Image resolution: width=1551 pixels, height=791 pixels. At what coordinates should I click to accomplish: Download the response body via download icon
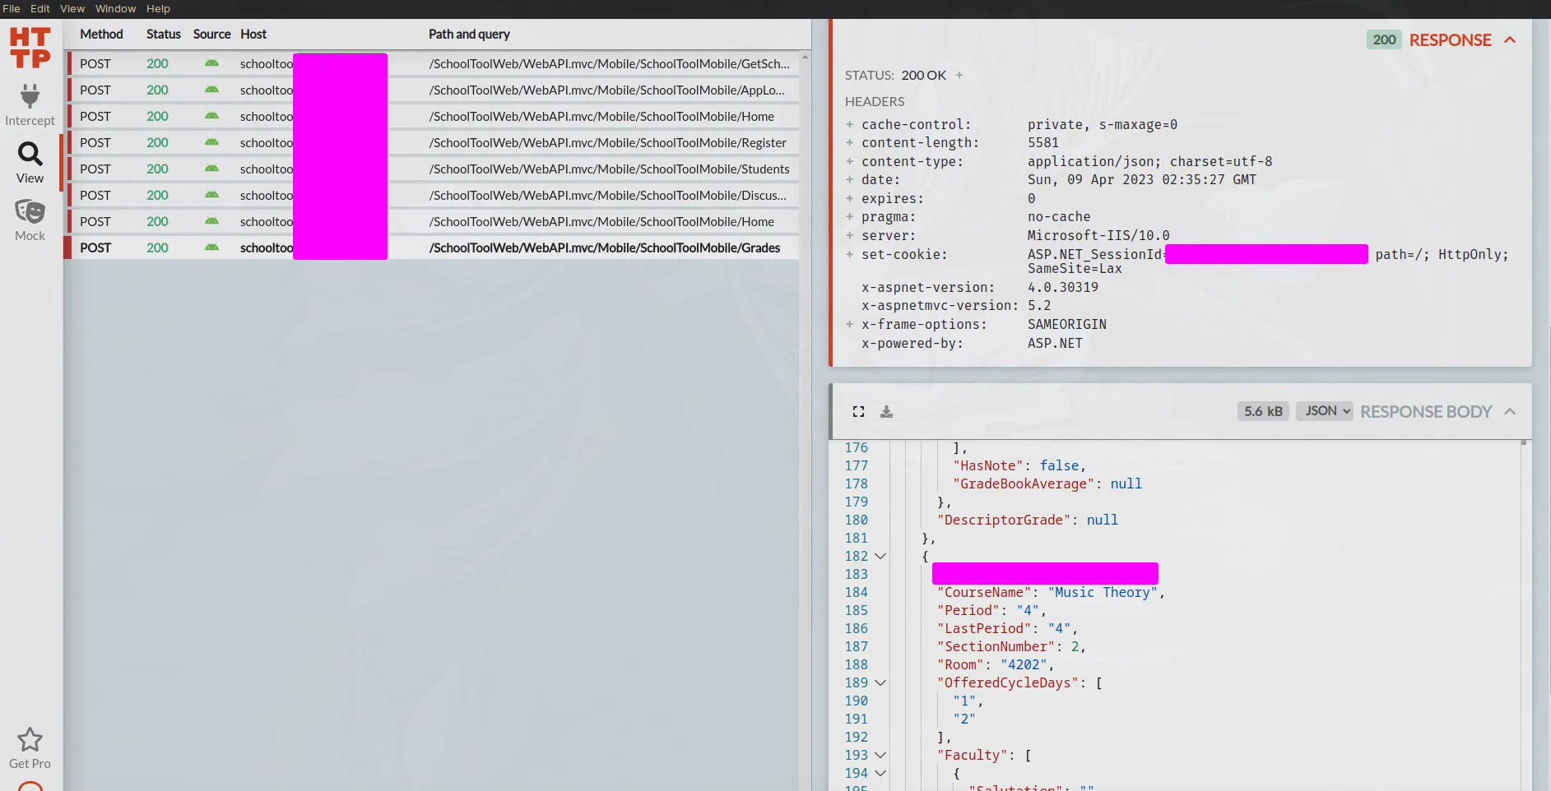[x=886, y=411]
